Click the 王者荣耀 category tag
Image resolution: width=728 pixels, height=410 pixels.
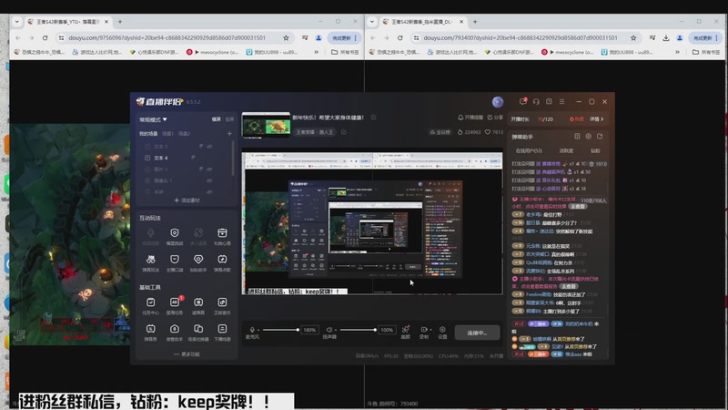click(x=315, y=132)
